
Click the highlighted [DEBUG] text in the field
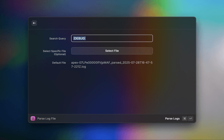pyautogui.click(x=79, y=38)
